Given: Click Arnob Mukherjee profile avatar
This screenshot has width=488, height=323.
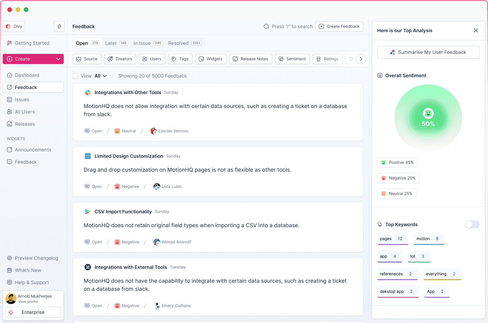Looking at the screenshot, I should (x=11, y=299).
